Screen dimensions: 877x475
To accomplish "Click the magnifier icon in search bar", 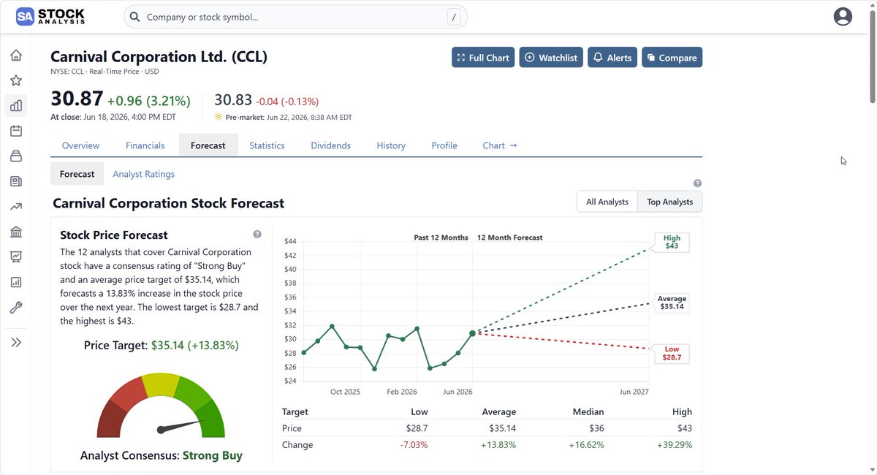I will pyautogui.click(x=134, y=17).
